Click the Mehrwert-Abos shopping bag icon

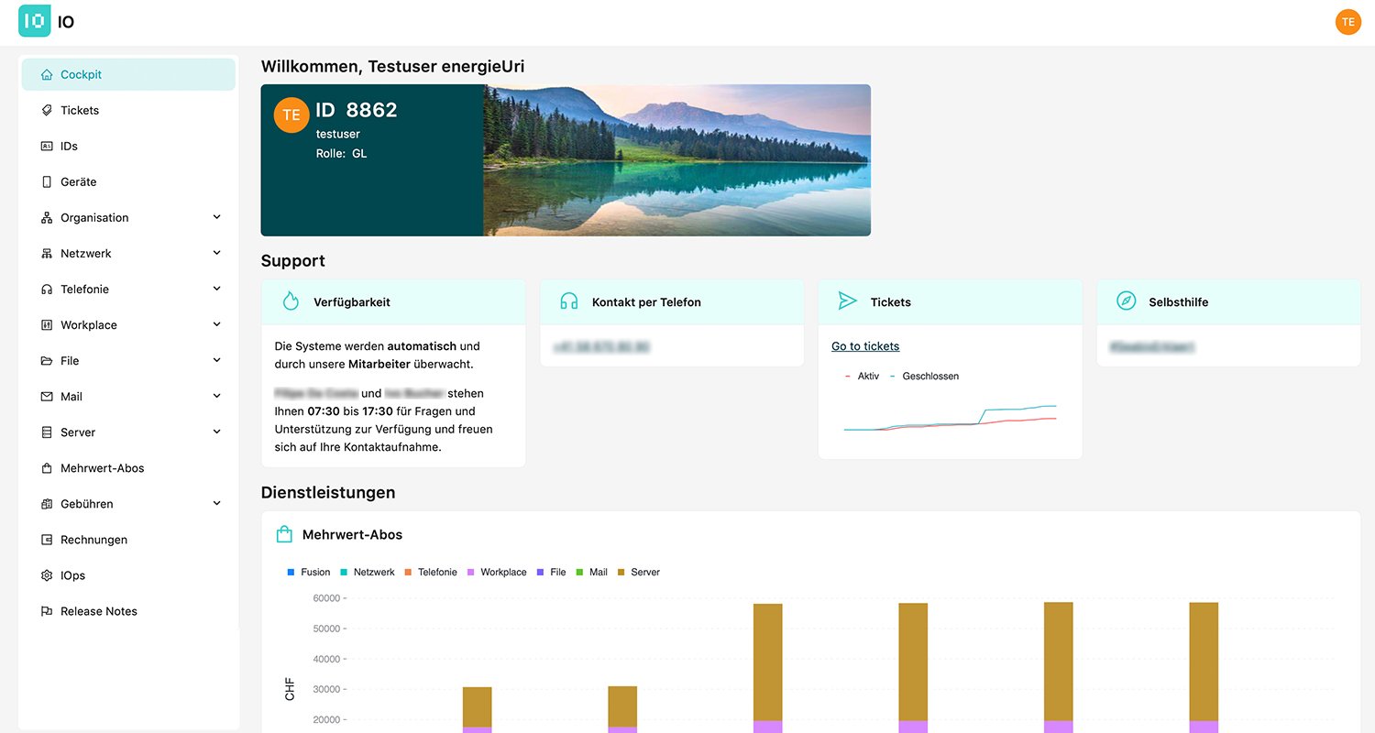coord(284,534)
